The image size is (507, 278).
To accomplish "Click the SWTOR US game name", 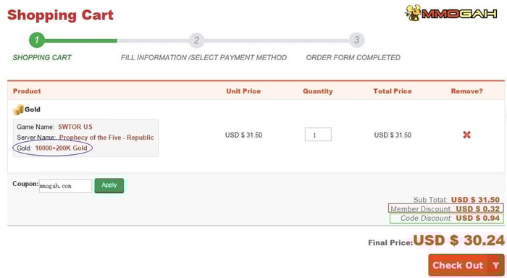I will tap(75, 127).
